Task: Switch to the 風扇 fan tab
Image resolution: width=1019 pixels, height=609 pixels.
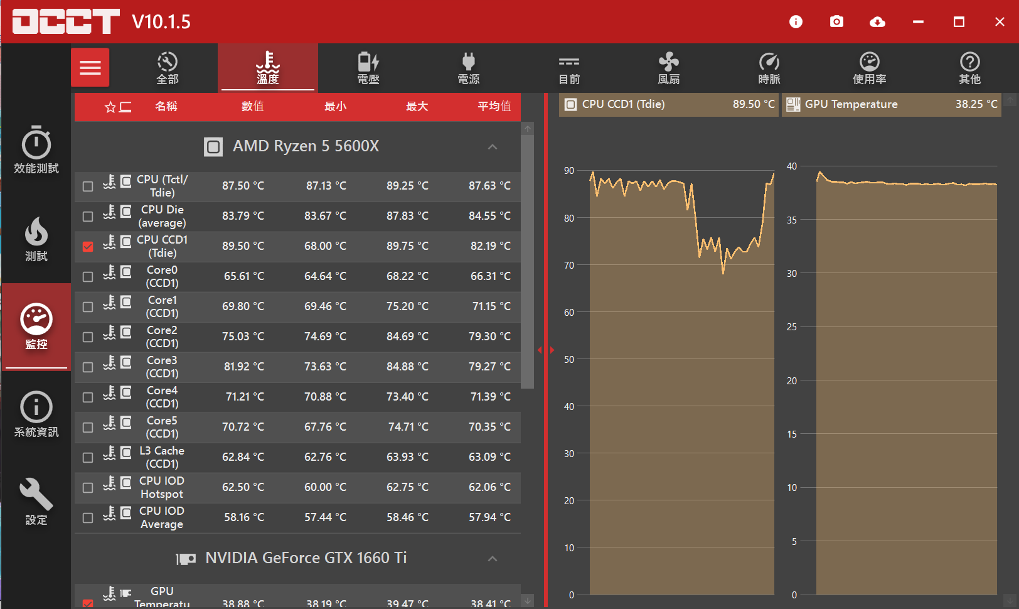Action: [x=669, y=68]
